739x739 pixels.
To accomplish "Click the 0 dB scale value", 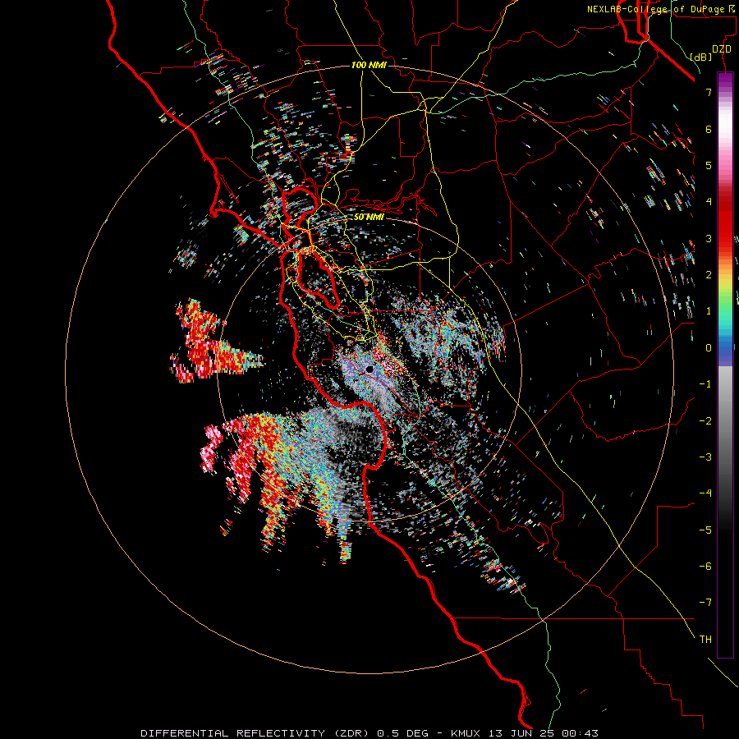I will (709, 348).
